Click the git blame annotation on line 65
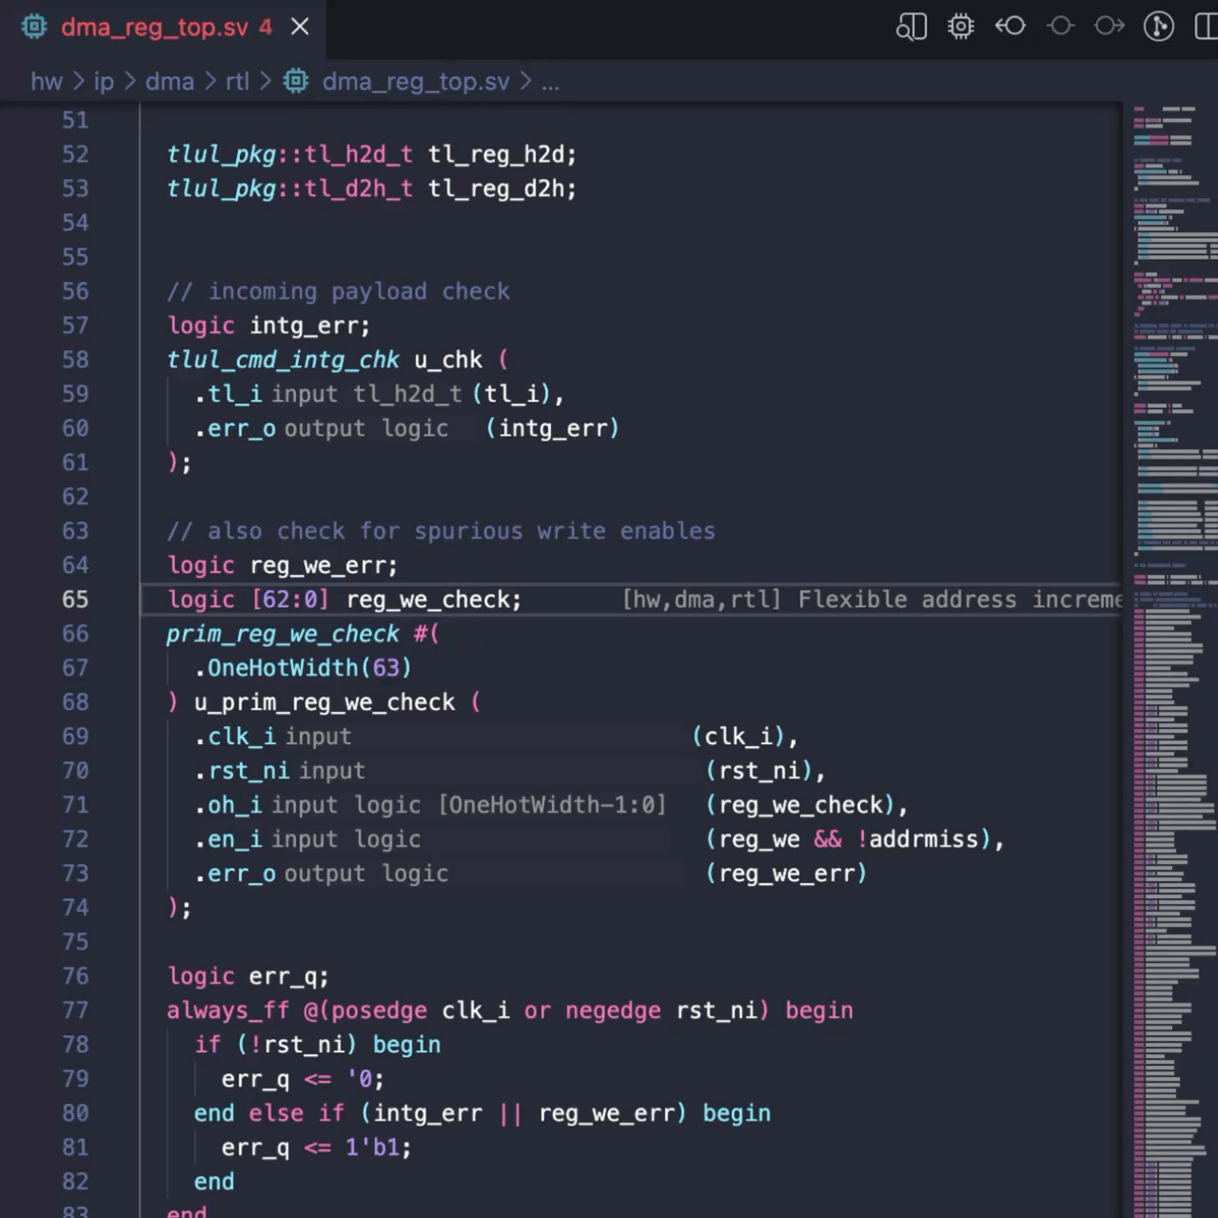 (x=871, y=599)
